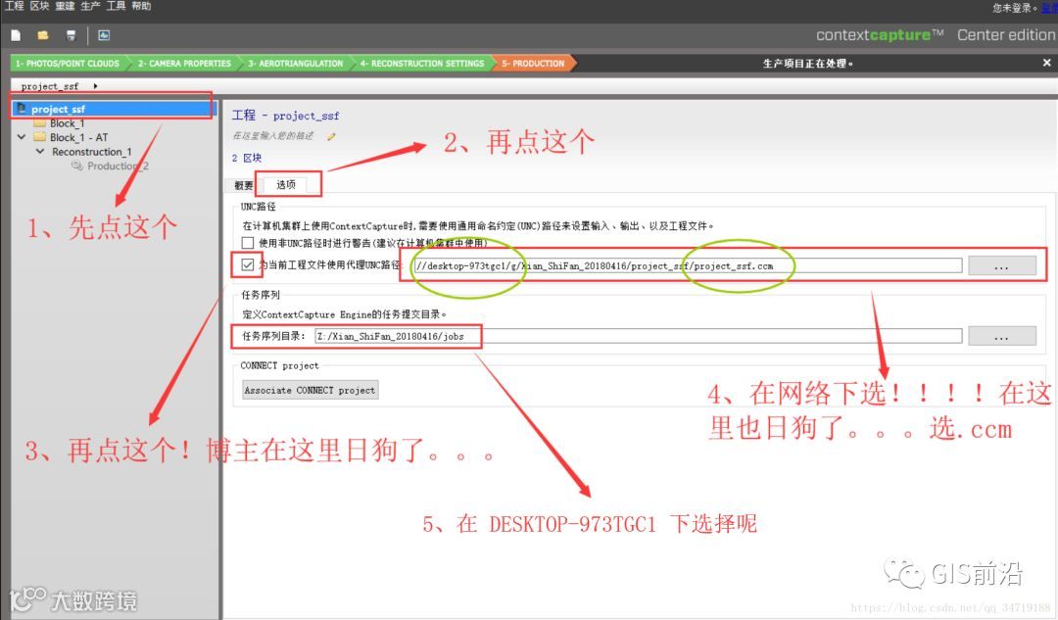This screenshot has height=620, width=1058.
Task: Click the Block_1 - AT folder icon
Action: [x=40, y=137]
